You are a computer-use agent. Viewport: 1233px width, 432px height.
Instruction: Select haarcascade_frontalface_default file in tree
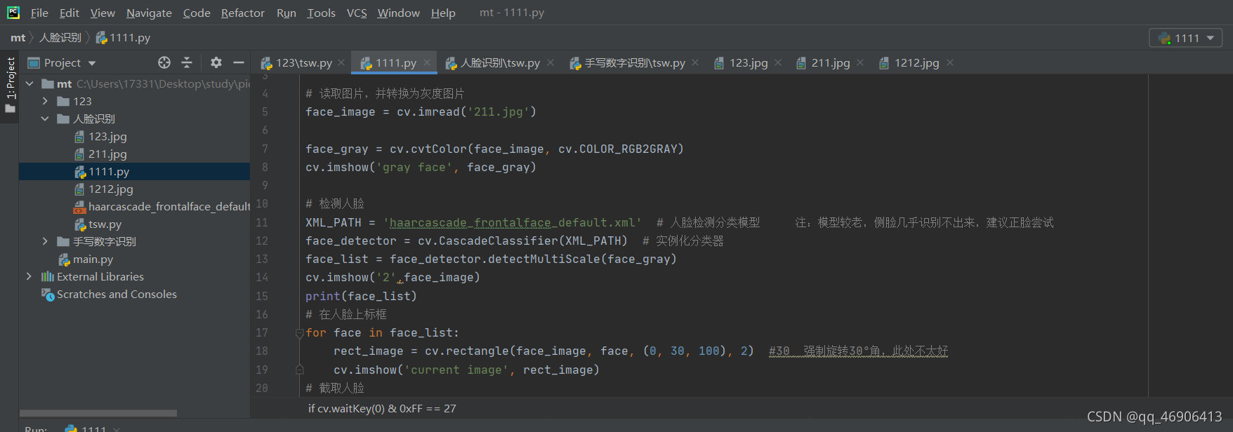161,206
